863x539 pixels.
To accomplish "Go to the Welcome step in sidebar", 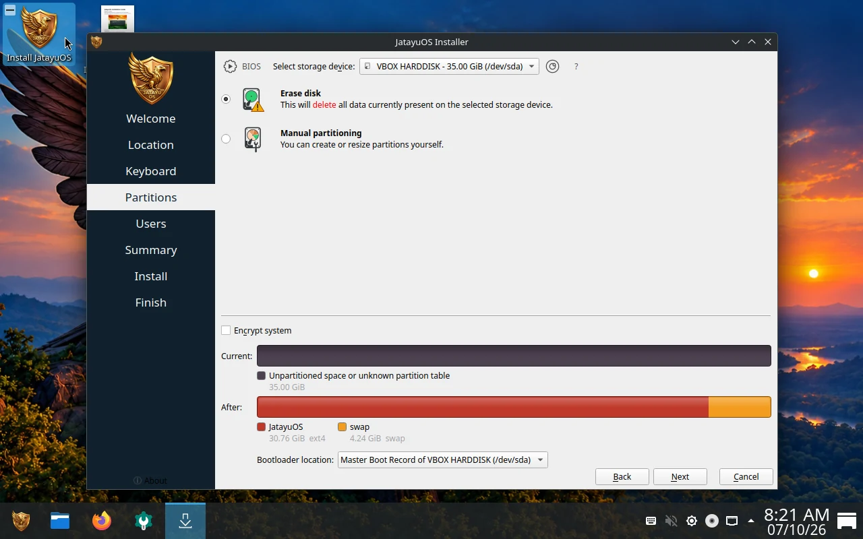I will tap(151, 119).
